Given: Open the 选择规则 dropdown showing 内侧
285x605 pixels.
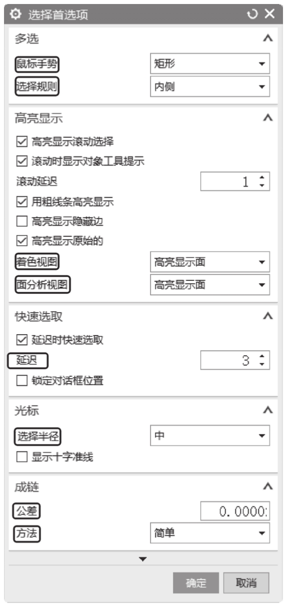Looking at the screenshot, I should [210, 86].
